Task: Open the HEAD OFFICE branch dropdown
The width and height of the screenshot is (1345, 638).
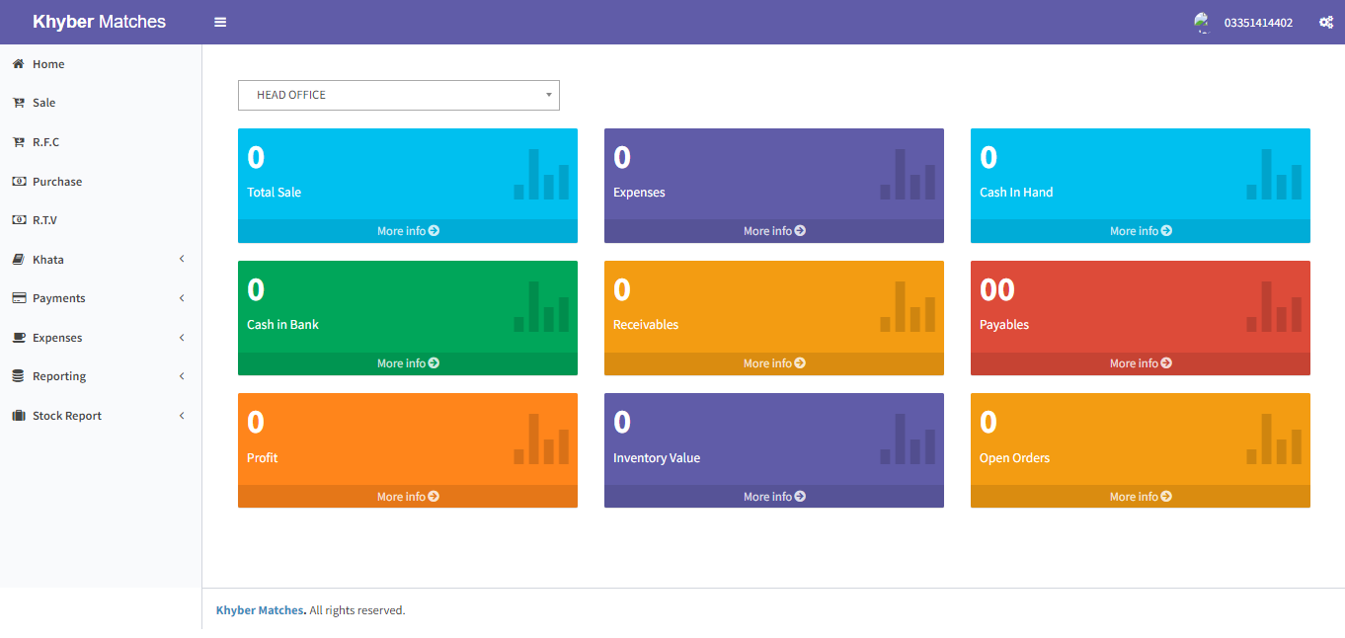Action: 398,95
